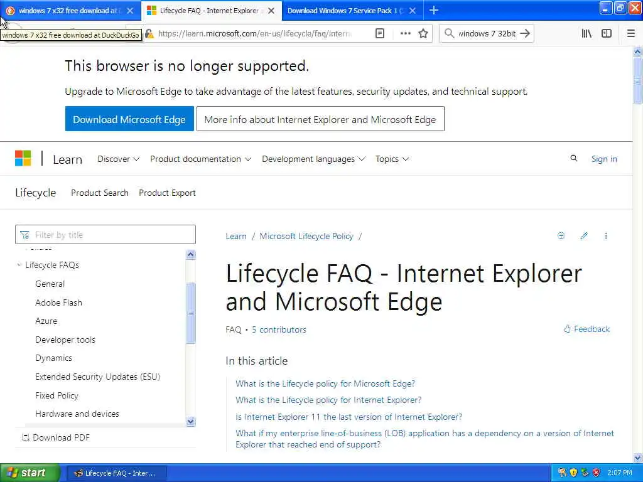Click the page scrollbar up arrow
This screenshot has height=482, width=643.
point(637,51)
